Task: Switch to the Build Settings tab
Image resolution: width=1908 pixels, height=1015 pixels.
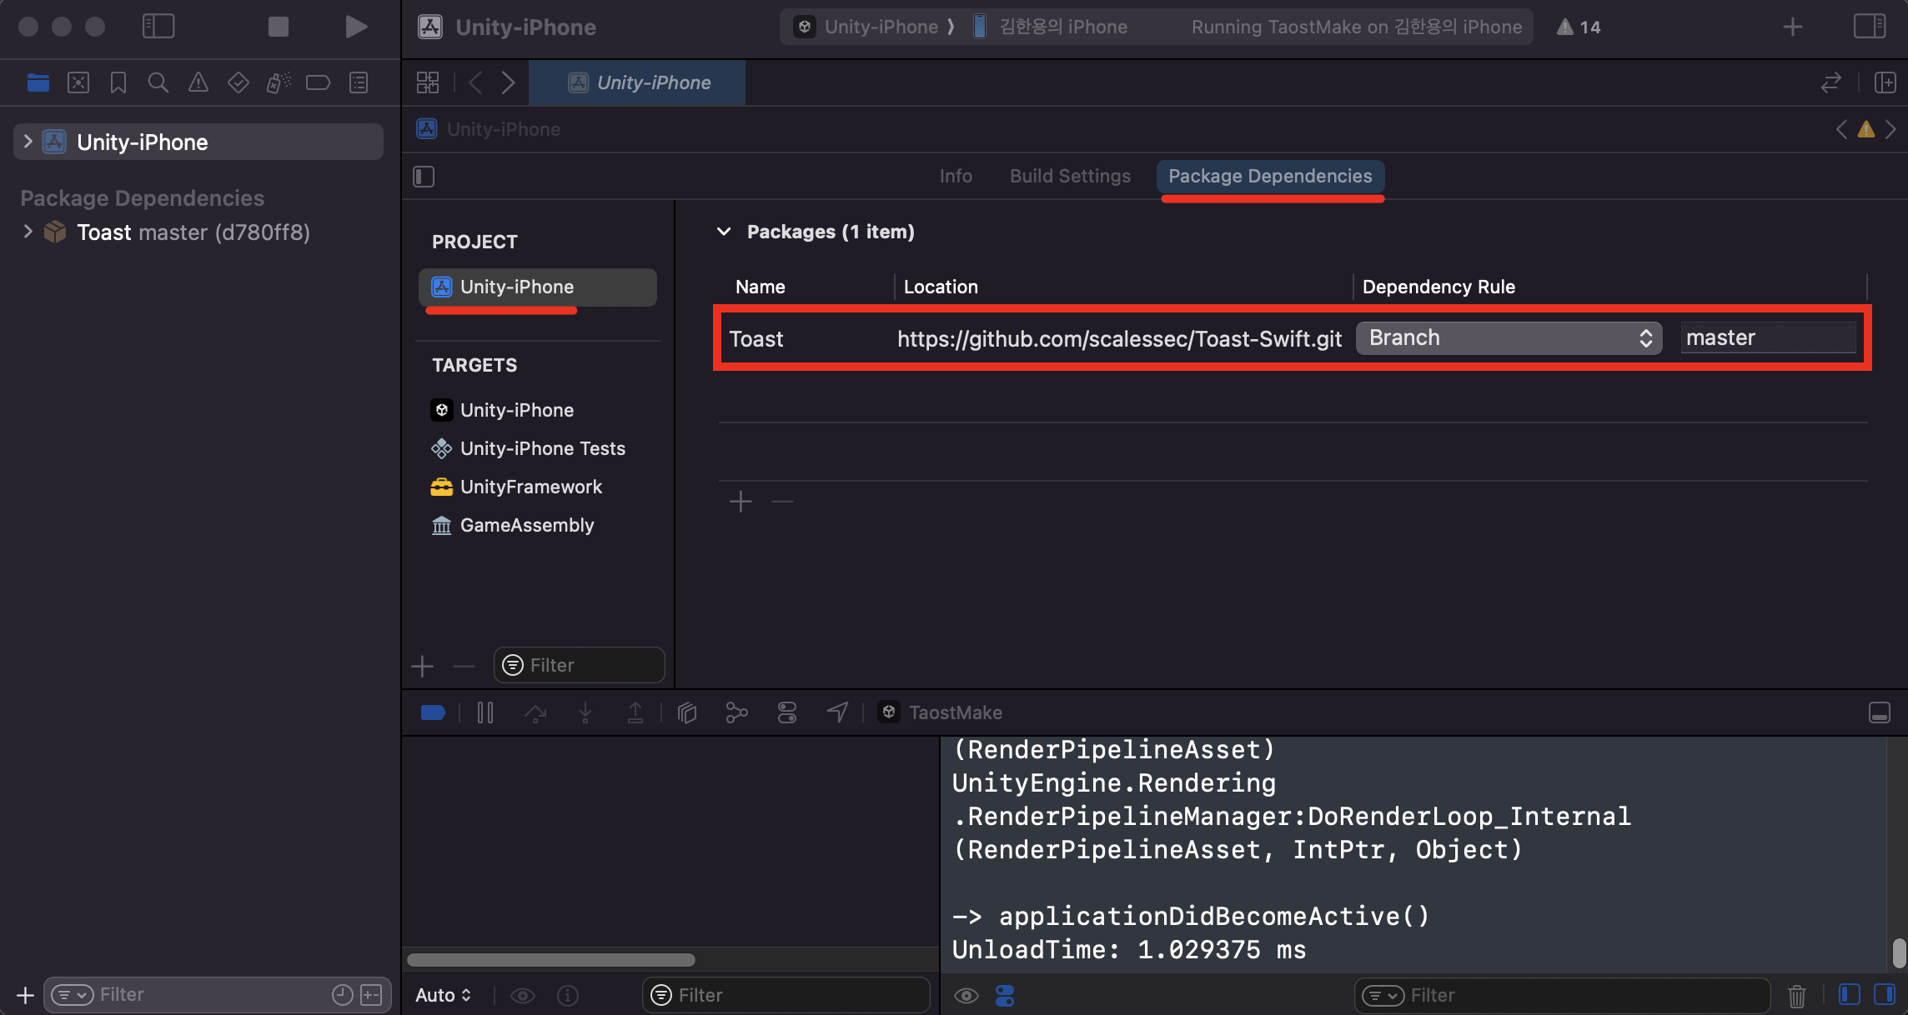Action: (x=1070, y=176)
